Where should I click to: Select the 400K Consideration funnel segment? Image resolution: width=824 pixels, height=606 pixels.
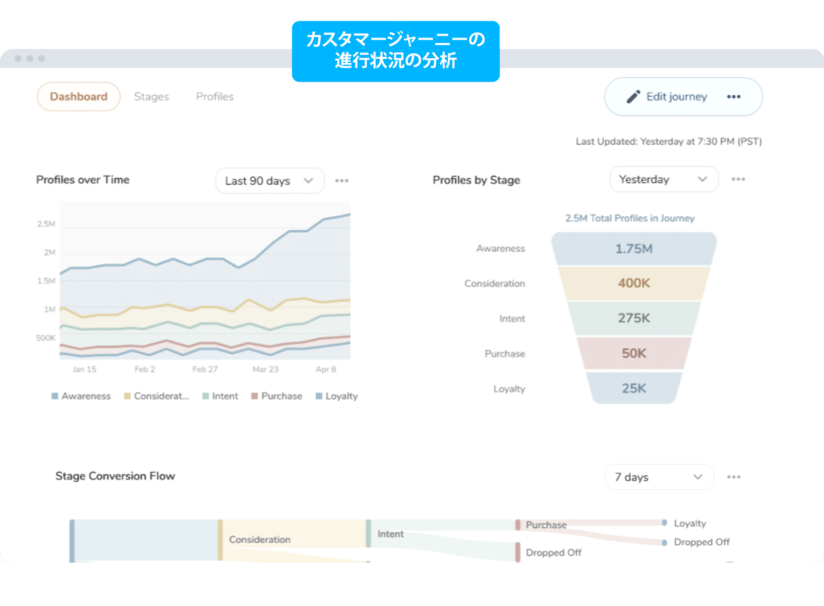click(633, 283)
